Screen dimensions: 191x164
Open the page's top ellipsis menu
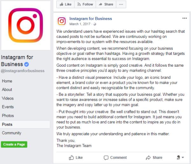tap(120, 4)
